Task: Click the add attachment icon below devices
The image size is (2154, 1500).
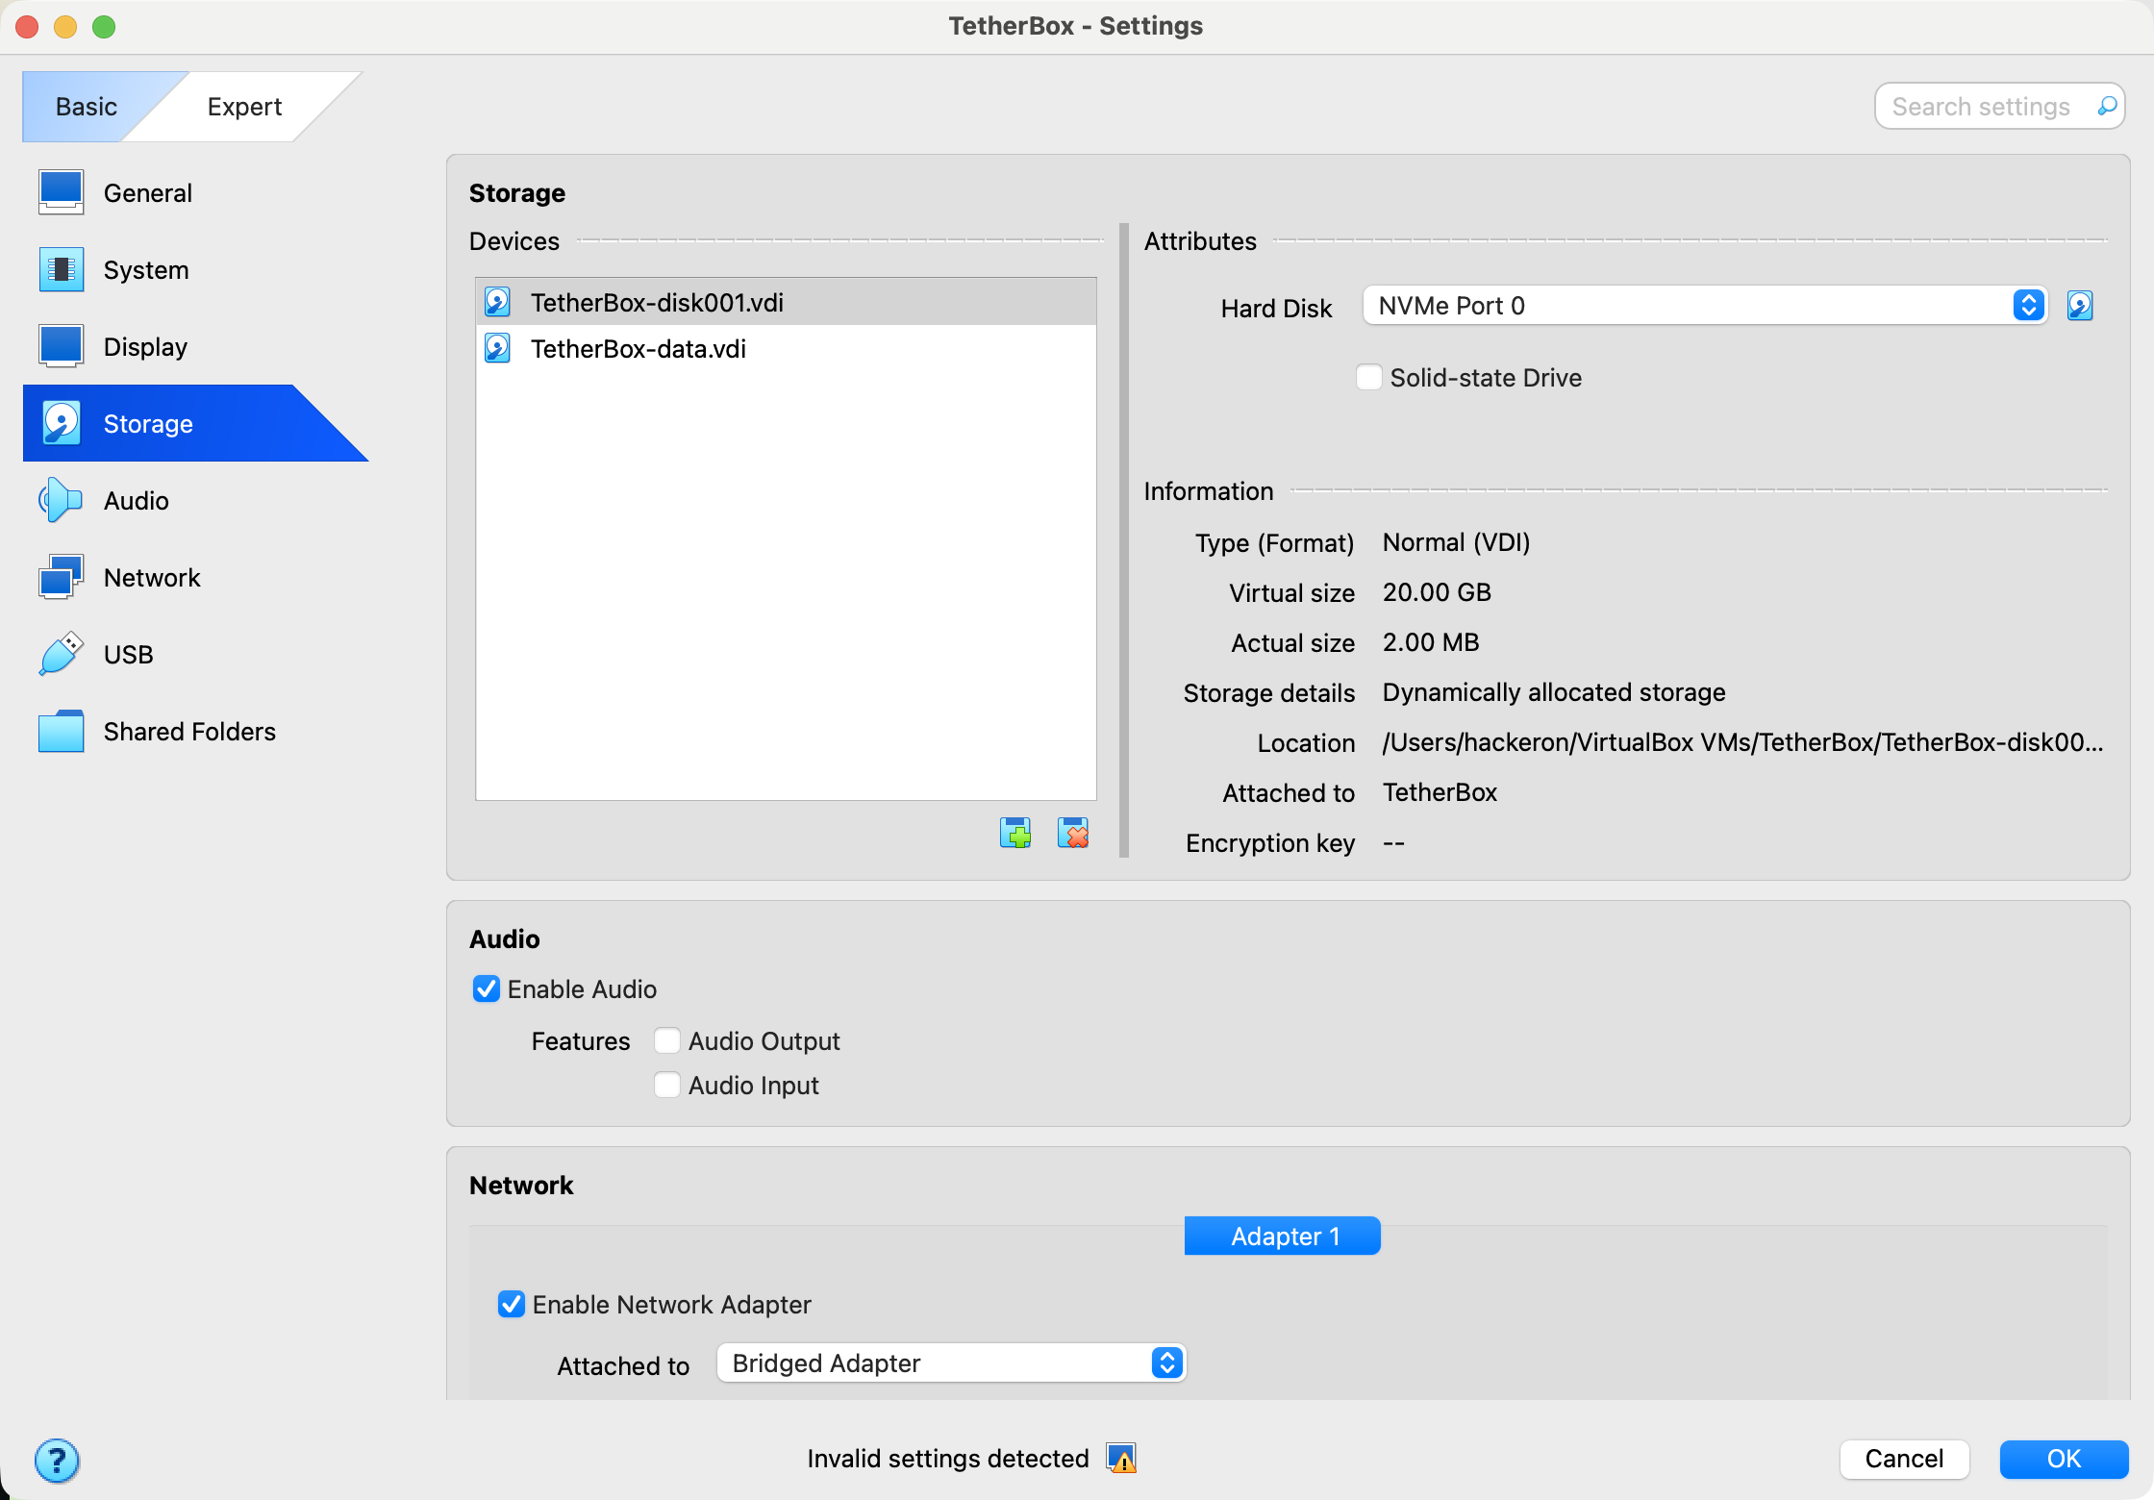Action: pyautogui.click(x=1015, y=833)
